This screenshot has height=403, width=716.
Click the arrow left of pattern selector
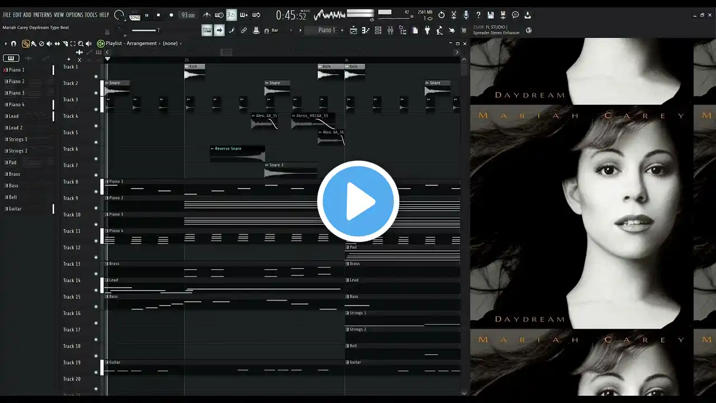coord(300,30)
